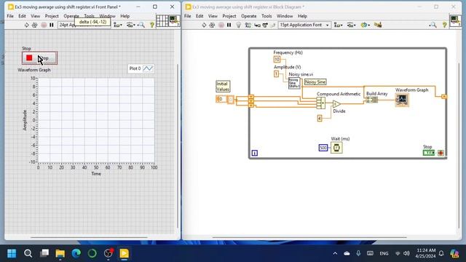
Task: Select Divide function triangle
Action: pos(336,104)
